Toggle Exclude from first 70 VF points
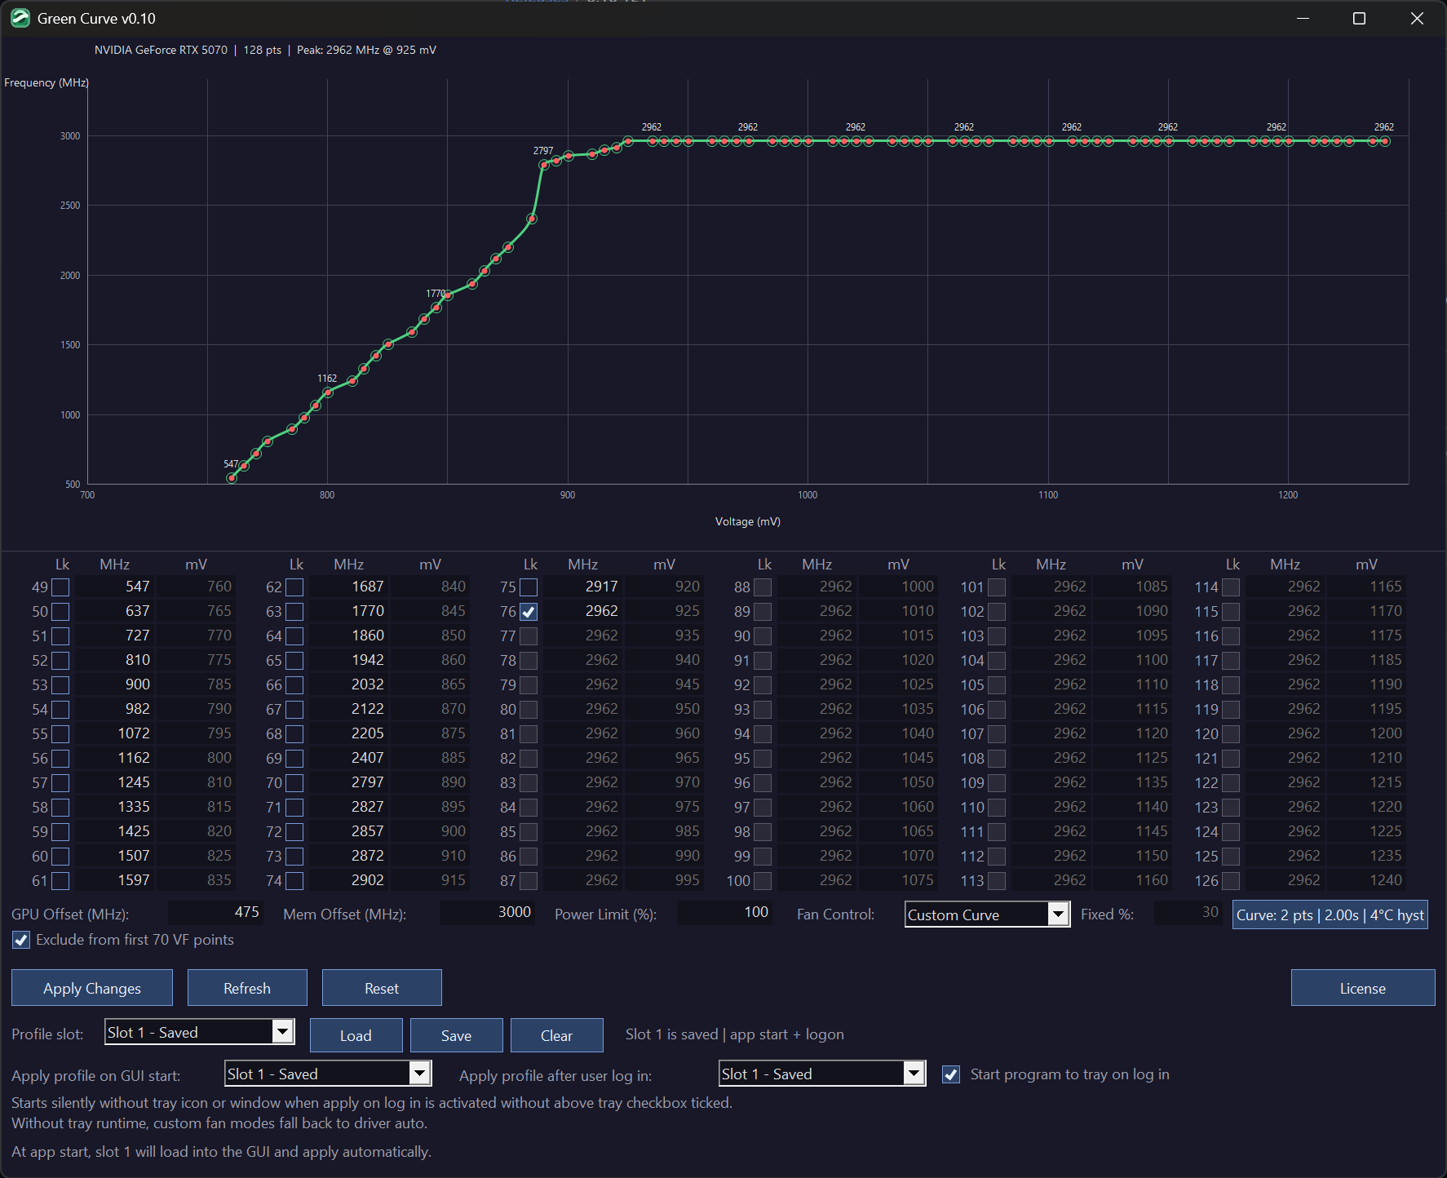The image size is (1447, 1178). (x=21, y=940)
